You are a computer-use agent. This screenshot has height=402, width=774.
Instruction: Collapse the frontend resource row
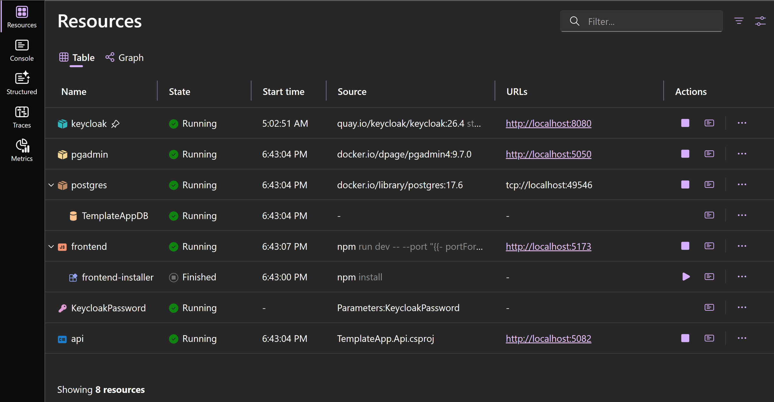point(51,246)
